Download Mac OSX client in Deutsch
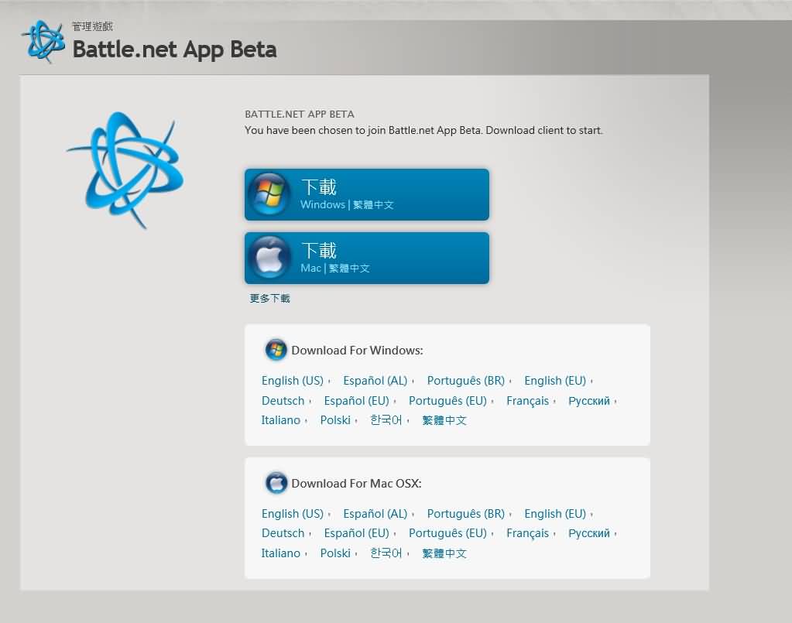Viewport: 792px width, 623px height. tap(283, 533)
